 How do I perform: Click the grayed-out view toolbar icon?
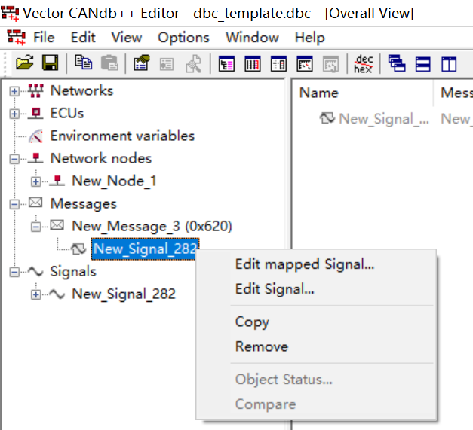(331, 64)
